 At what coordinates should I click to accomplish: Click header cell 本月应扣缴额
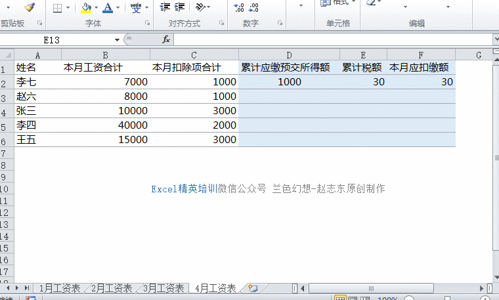tap(421, 68)
